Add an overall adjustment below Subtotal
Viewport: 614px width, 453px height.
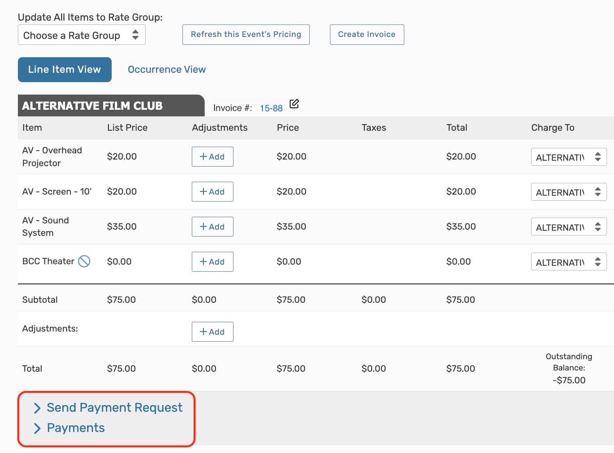click(x=212, y=332)
